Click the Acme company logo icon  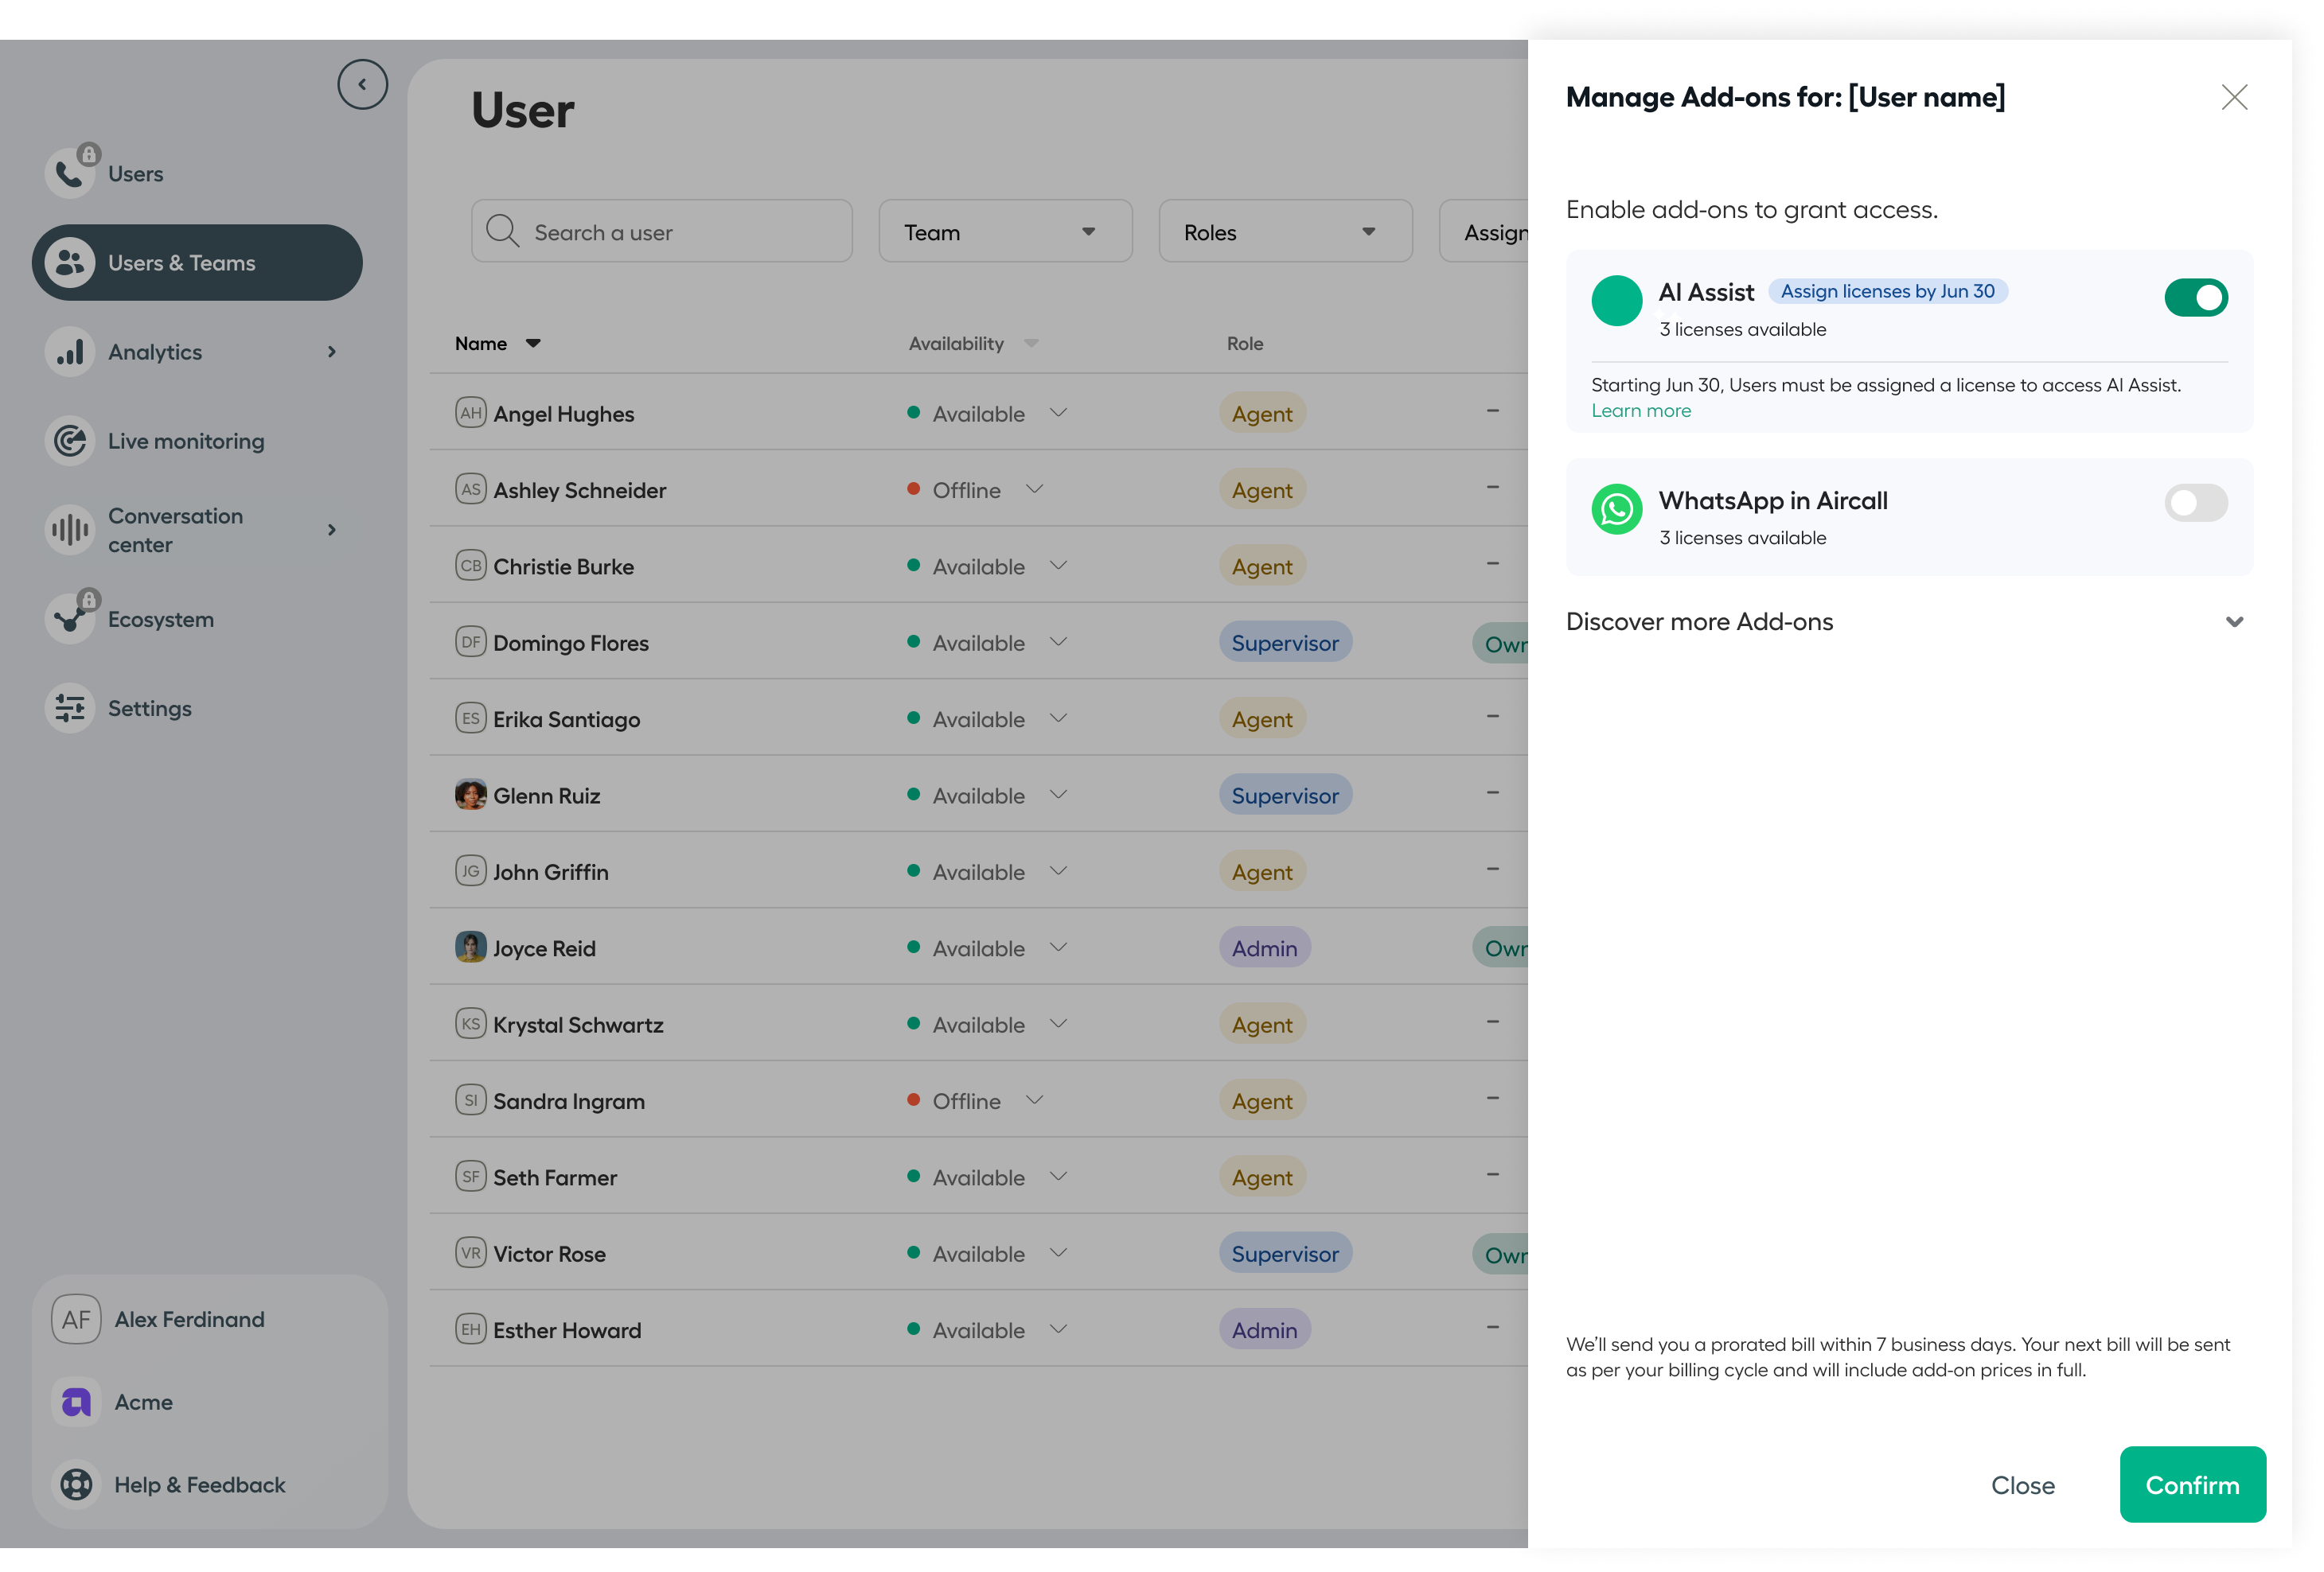[x=76, y=1402]
